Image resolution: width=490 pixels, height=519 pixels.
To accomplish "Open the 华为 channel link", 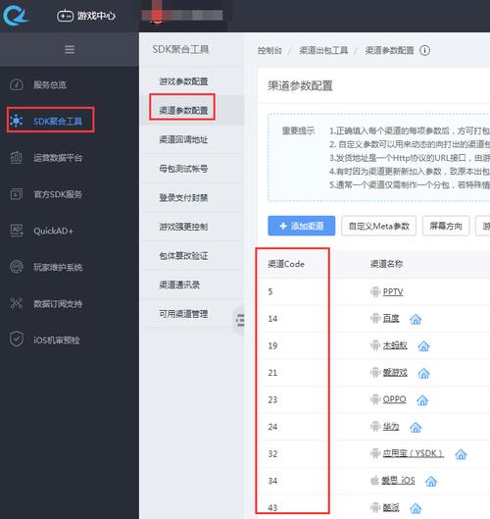I will (x=391, y=427).
